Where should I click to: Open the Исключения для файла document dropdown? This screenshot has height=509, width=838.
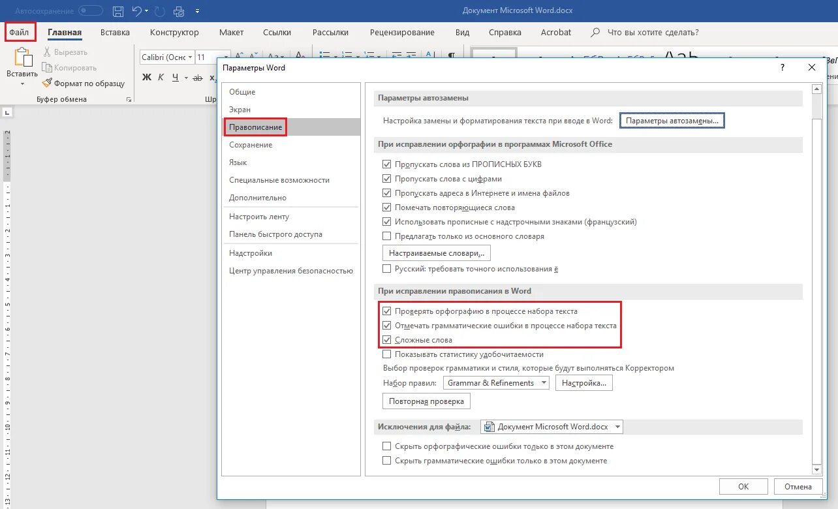tap(618, 427)
